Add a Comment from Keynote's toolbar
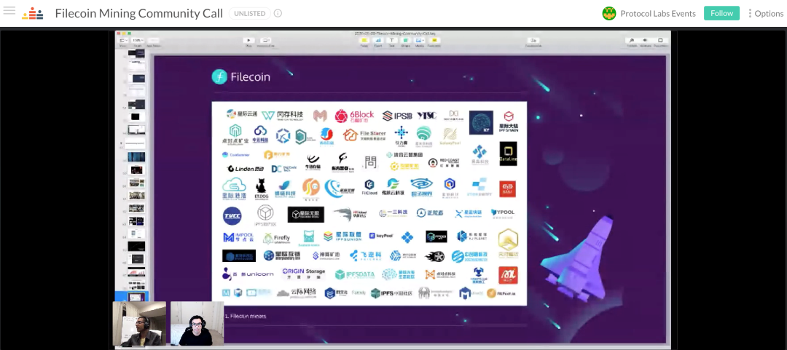 434,41
